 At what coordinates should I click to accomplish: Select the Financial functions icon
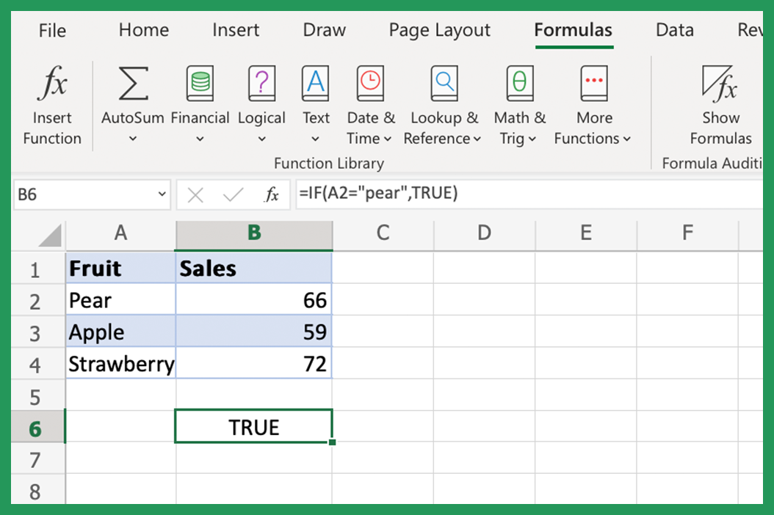pos(200,84)
